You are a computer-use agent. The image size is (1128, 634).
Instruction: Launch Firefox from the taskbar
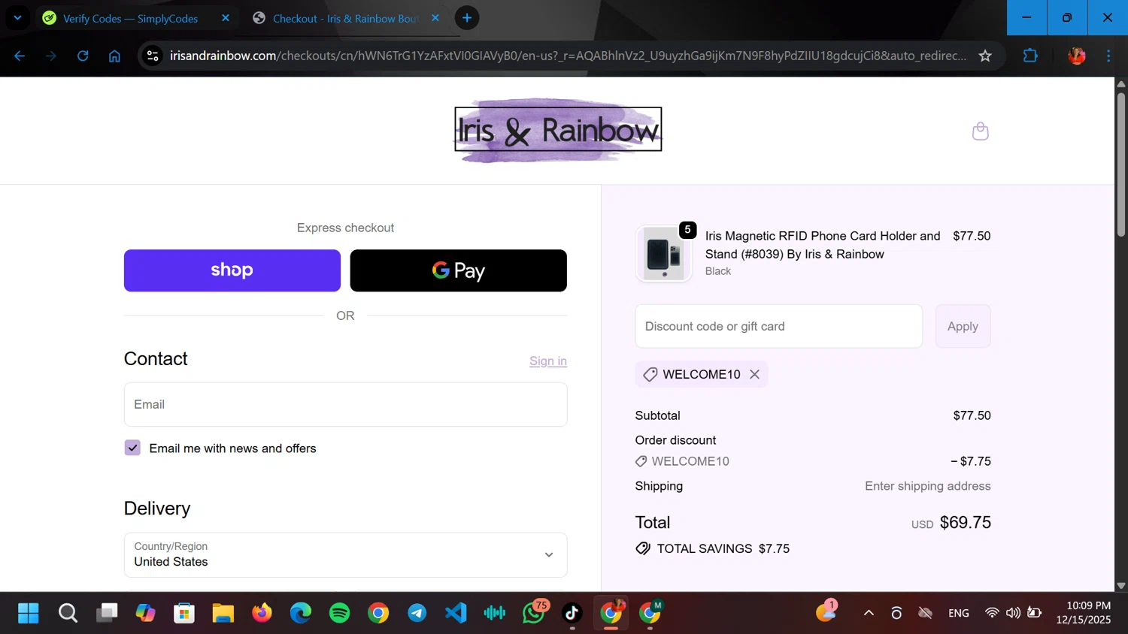262,613
